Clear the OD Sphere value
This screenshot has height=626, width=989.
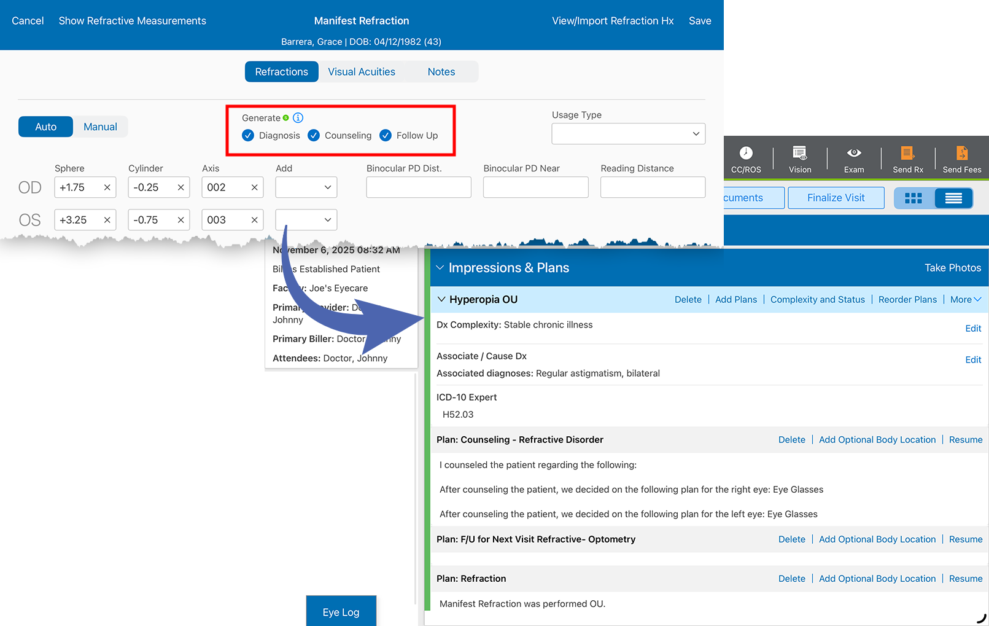click(107, 187)
